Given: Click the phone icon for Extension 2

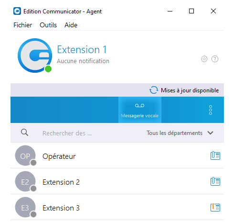Looking at the screenshot, I should point(215,181).
